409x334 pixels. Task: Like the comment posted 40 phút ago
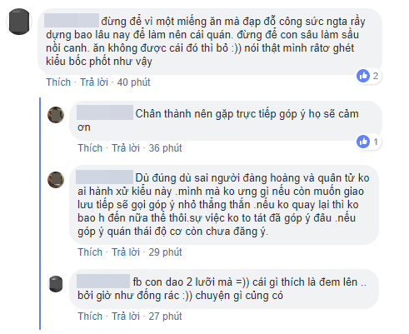(58, 82)
